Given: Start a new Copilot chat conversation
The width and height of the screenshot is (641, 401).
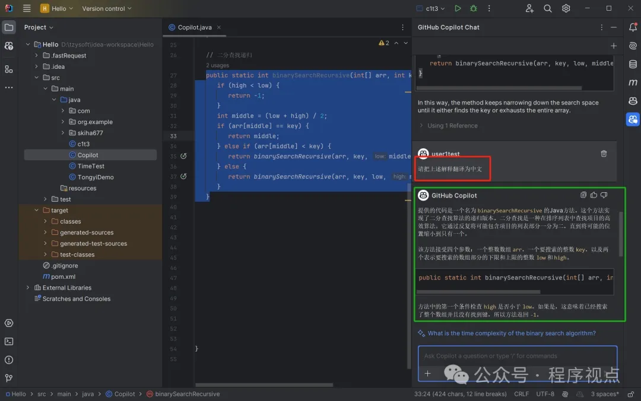Looking at the screenshot, I should coord(614,46).
